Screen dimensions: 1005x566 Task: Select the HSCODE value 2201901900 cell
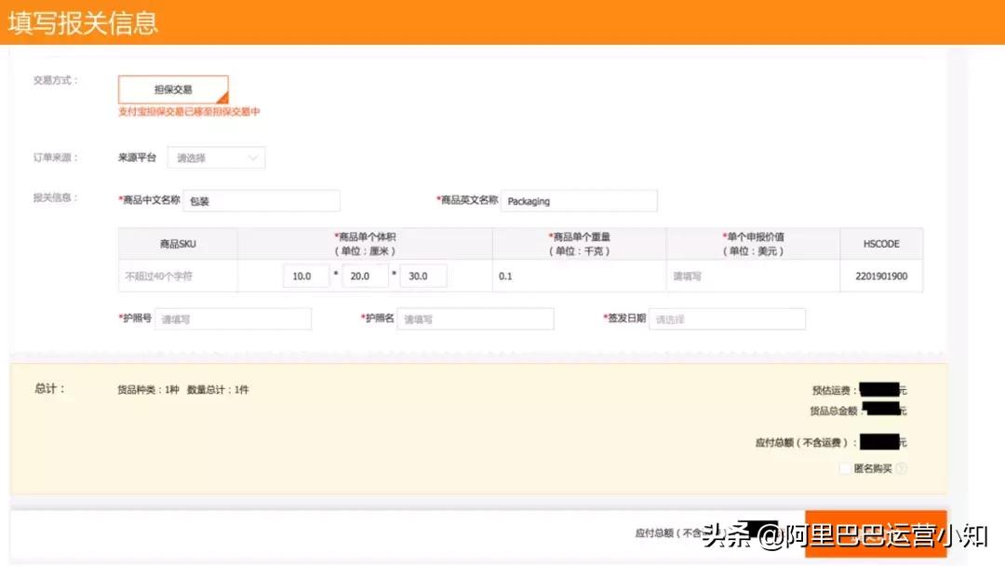pos(880,276)
